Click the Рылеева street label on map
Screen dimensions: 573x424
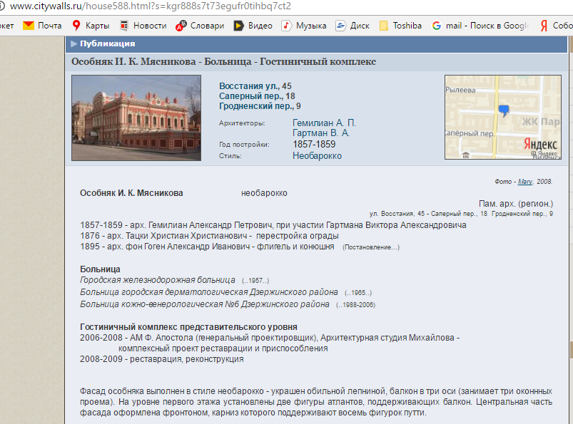(460, 90)
